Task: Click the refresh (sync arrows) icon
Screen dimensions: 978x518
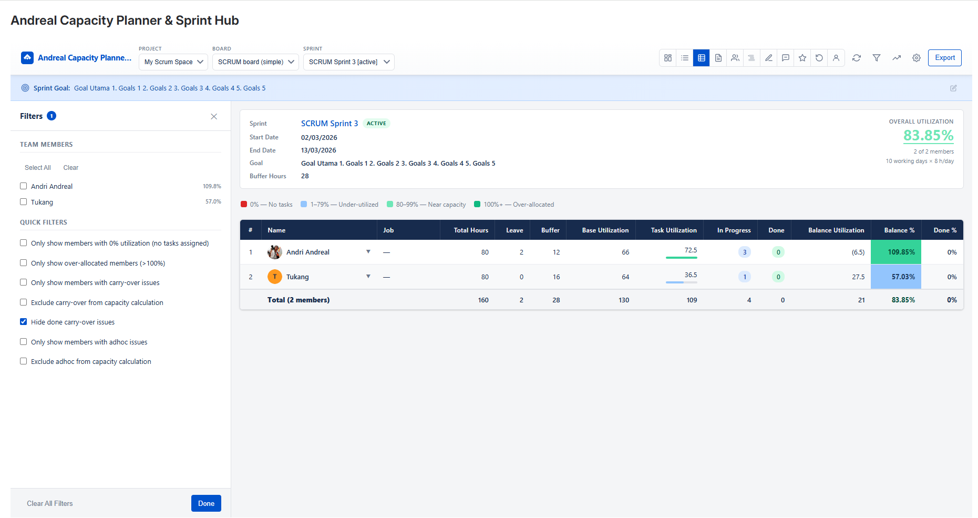Action: (x=856, y=58)
